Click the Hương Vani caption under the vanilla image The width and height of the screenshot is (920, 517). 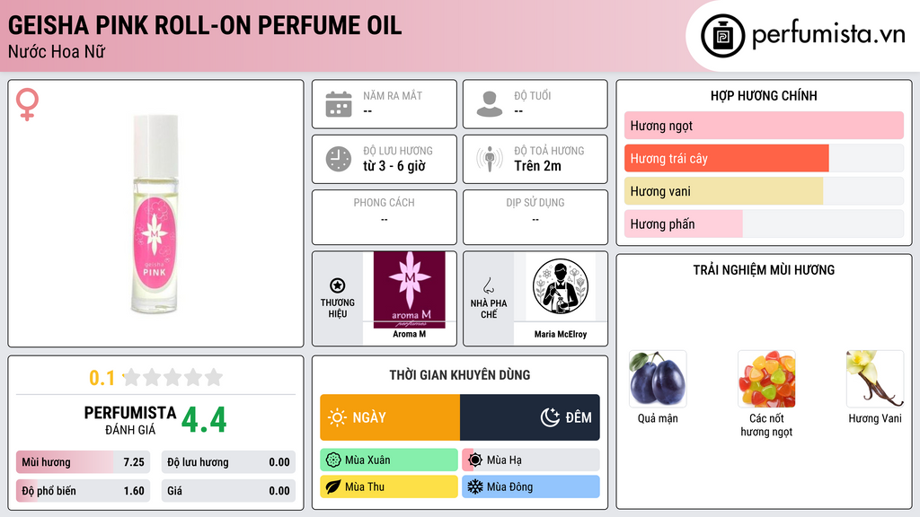[x=875, y=418]
